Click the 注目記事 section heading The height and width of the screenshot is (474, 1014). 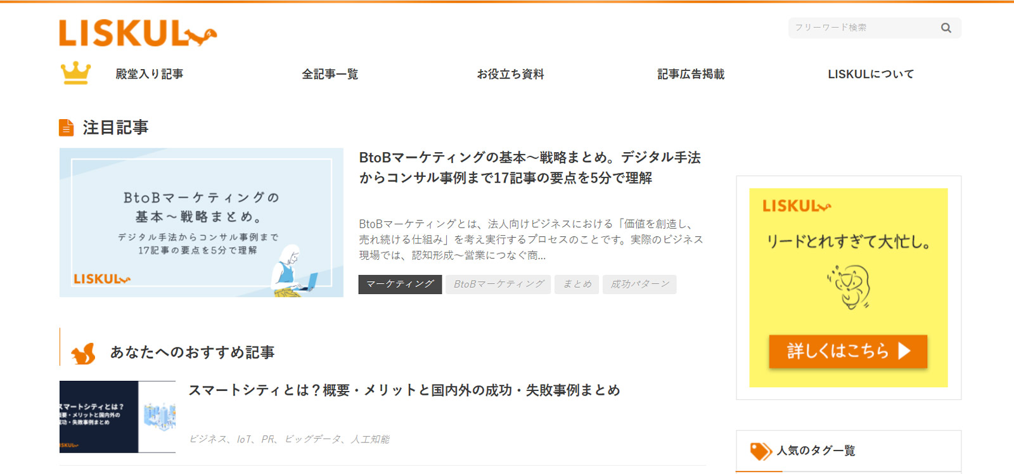tap(115, 127)
